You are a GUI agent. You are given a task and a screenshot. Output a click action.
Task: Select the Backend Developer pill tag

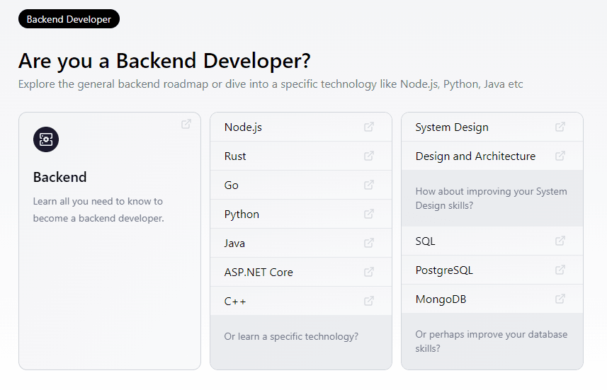(69, 19)
